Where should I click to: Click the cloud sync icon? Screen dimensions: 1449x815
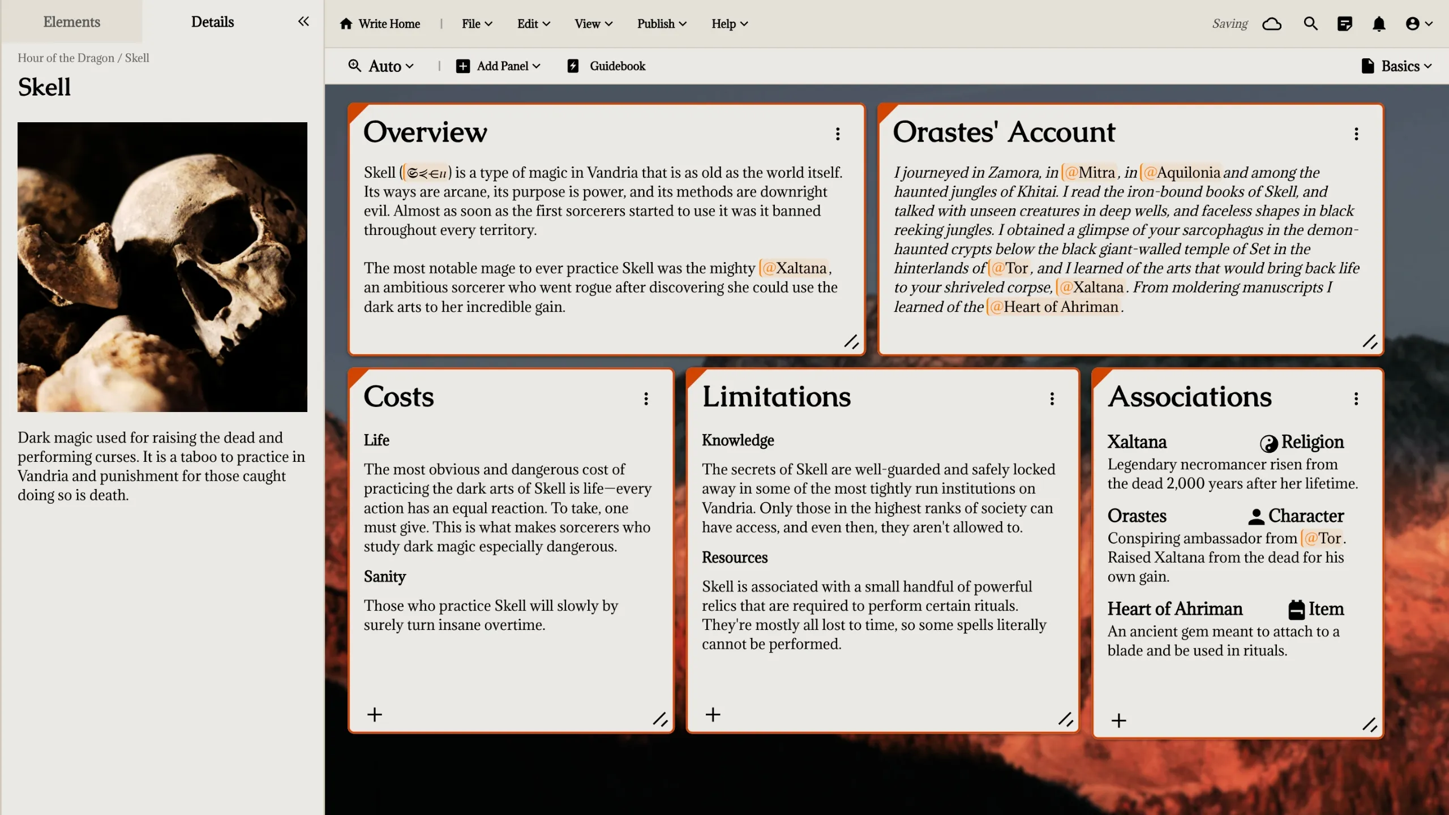pyautogui.click(x=1272, y=24)
